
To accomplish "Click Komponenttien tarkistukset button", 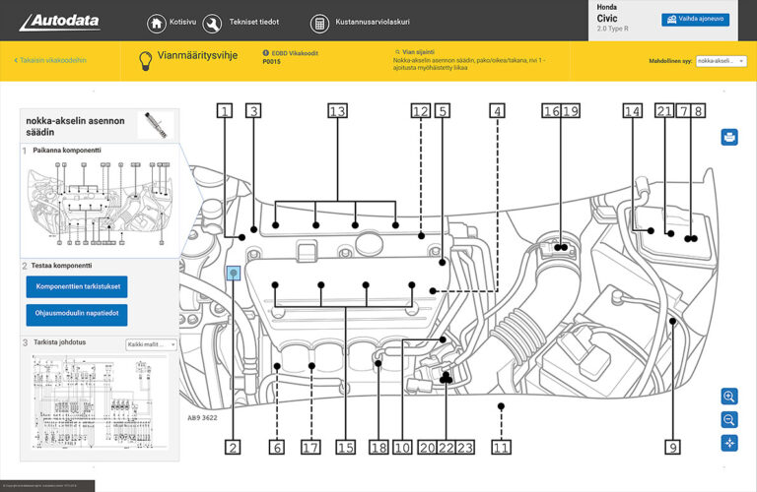I will tap(77, 286).
